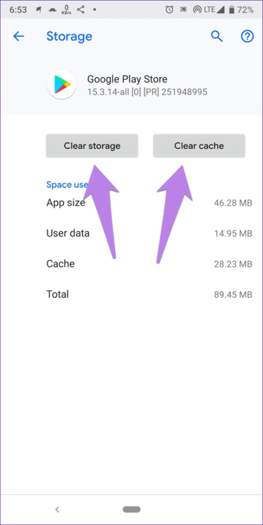This screenshot has height=525, width=263.
Task: Open help via the question mark icon
Action: pyautogui.click(x=248, y=36)
